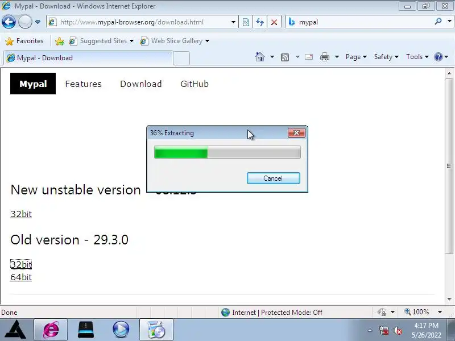Click the Internet Protected Mode status zone
The height and width of the screenshot is (341, 455).
(x=271, y=312)
